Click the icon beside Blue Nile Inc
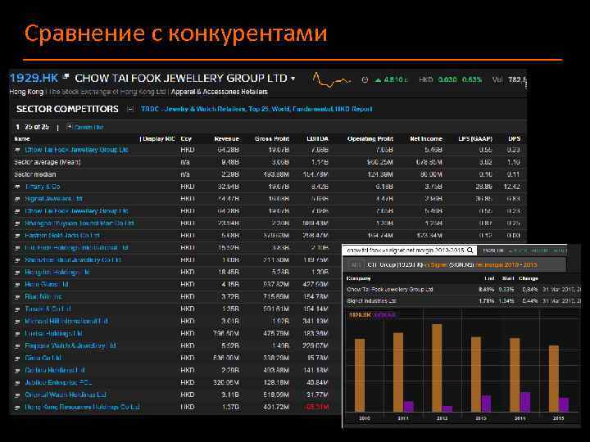 tap(17, 297)
